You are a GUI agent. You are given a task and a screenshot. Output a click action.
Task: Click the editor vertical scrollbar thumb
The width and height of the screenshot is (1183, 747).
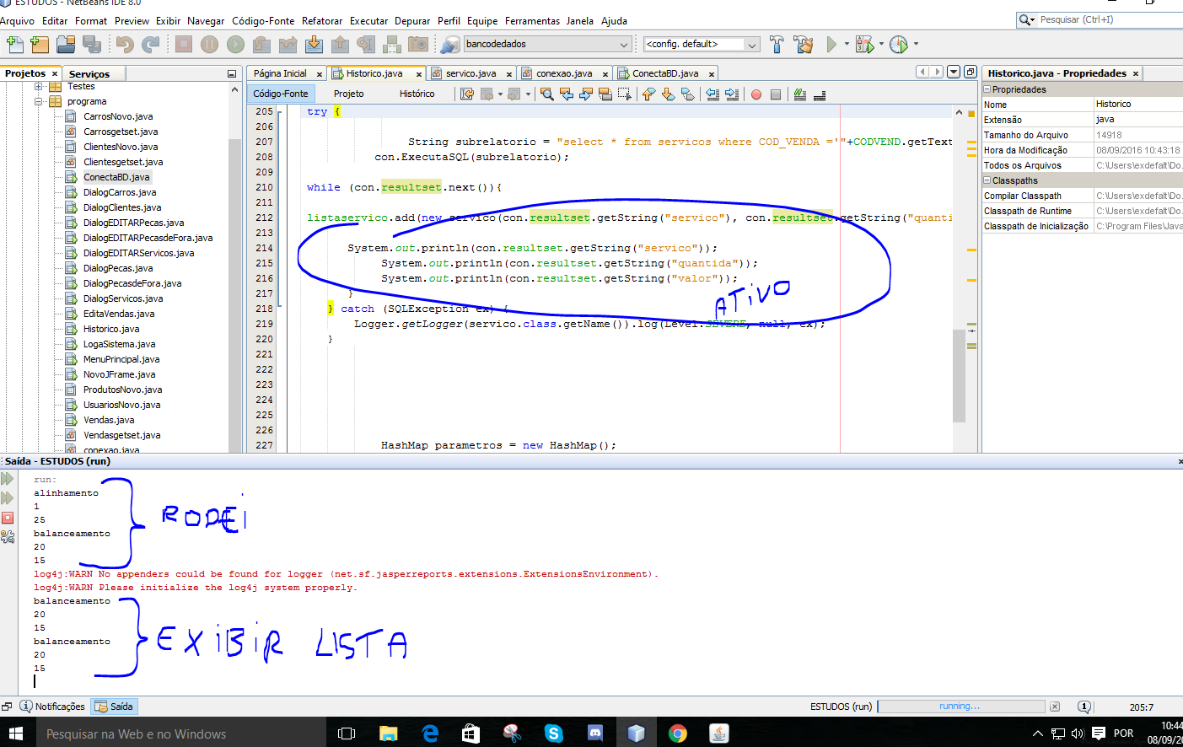959,375
